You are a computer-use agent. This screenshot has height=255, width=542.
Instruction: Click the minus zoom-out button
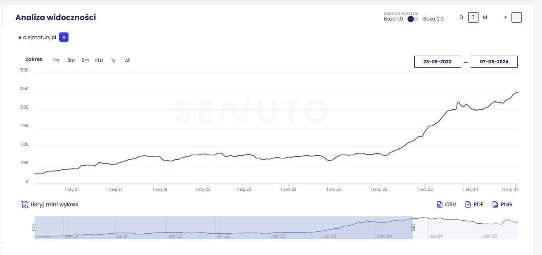(516, 17)
